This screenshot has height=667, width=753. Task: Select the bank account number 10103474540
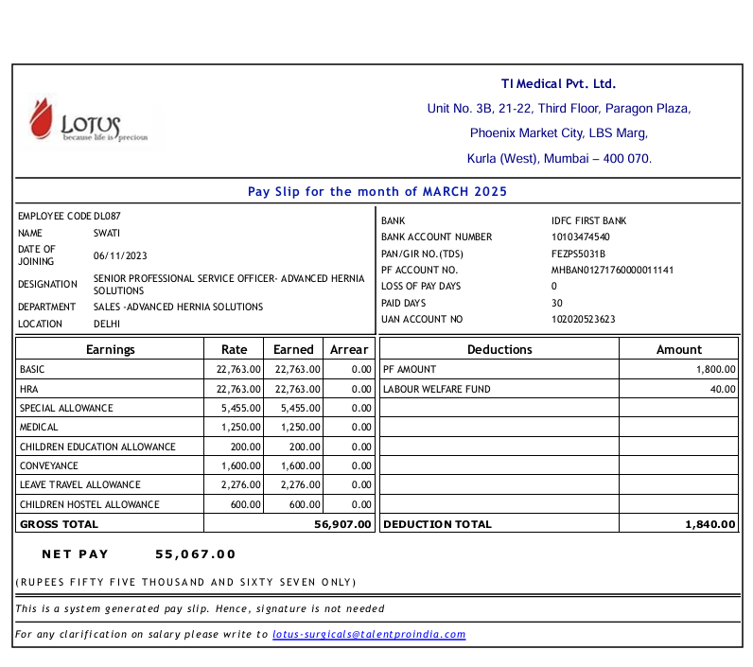[x=580, y=237]
